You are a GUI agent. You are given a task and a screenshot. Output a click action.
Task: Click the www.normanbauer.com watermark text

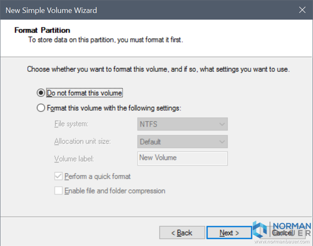(283, 241)
